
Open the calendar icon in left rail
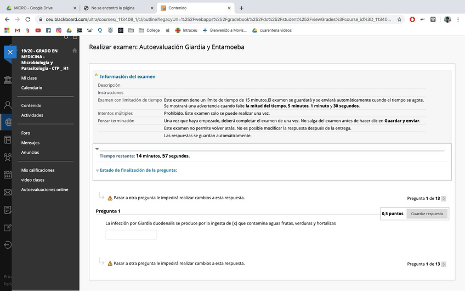(7, 175)
